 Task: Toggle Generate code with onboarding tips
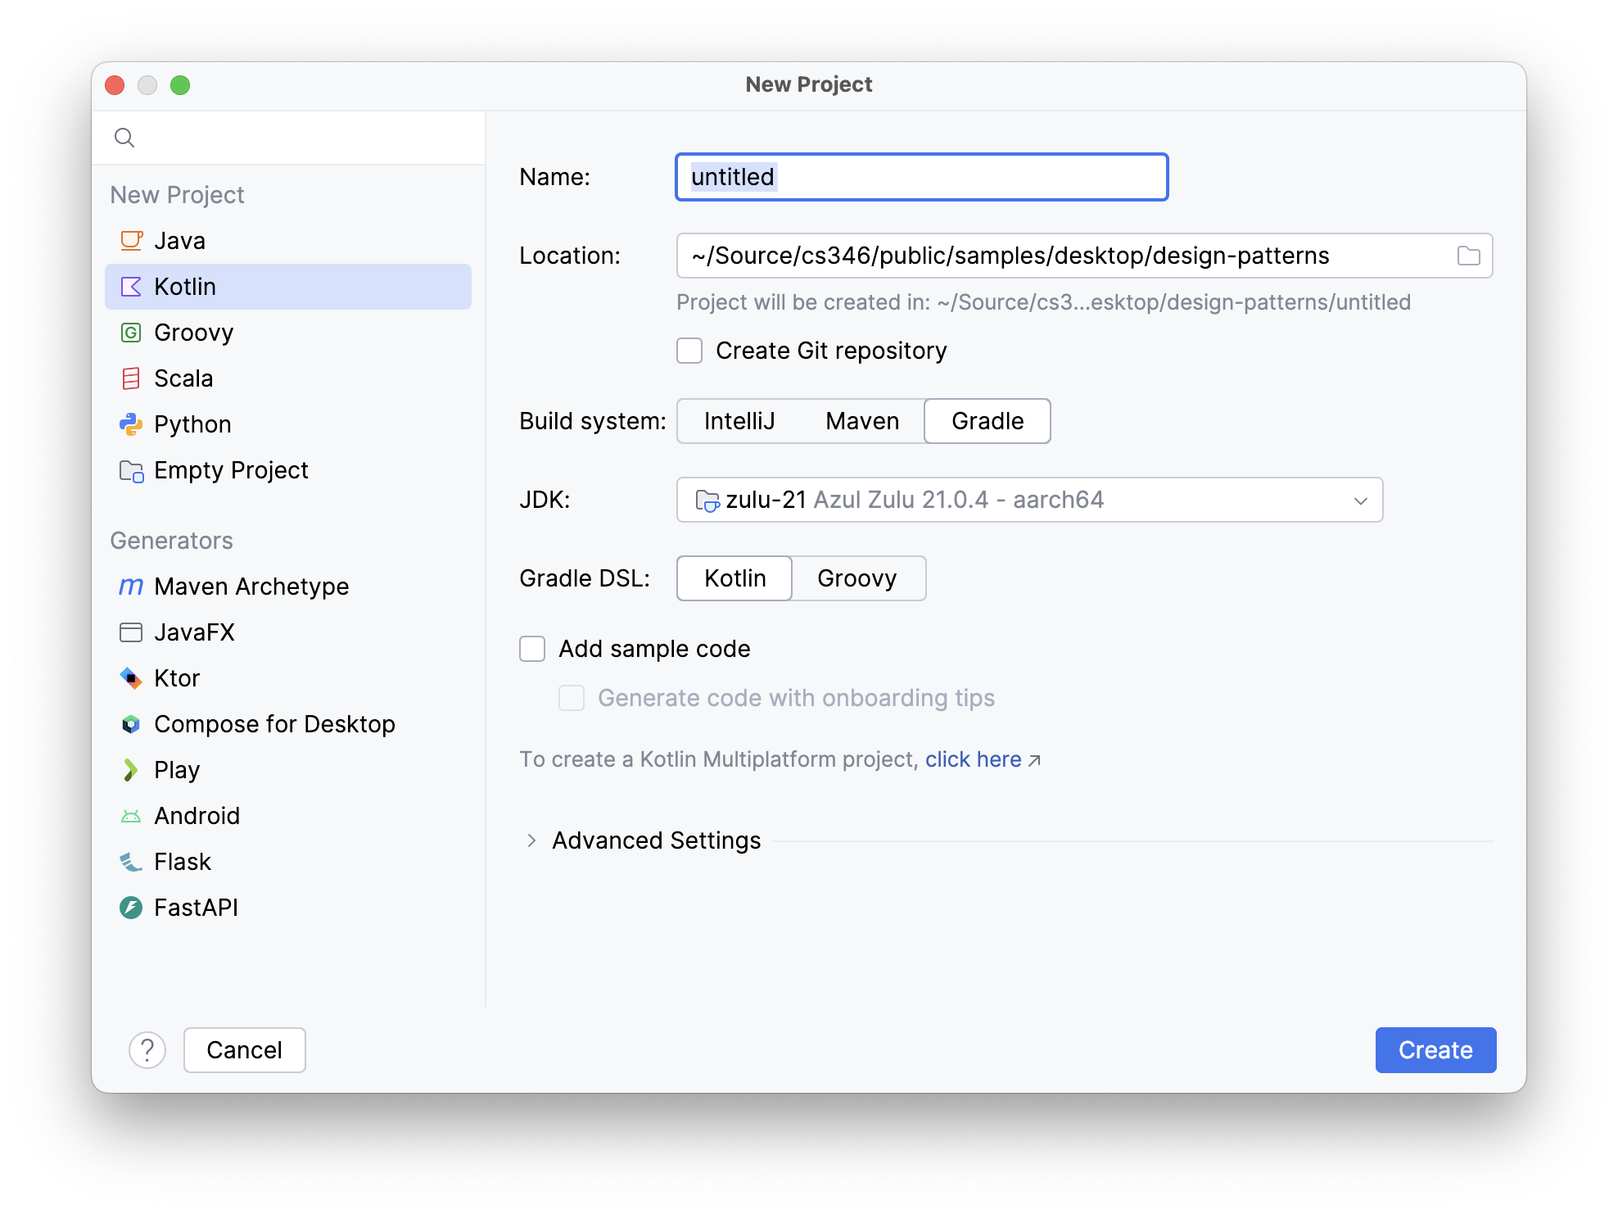572,698
